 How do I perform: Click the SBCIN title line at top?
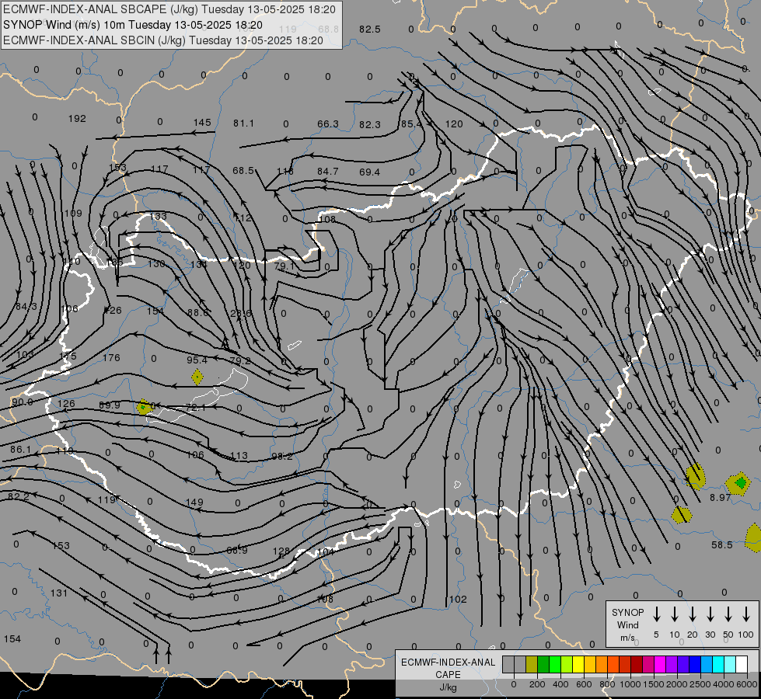click(163, 40)
